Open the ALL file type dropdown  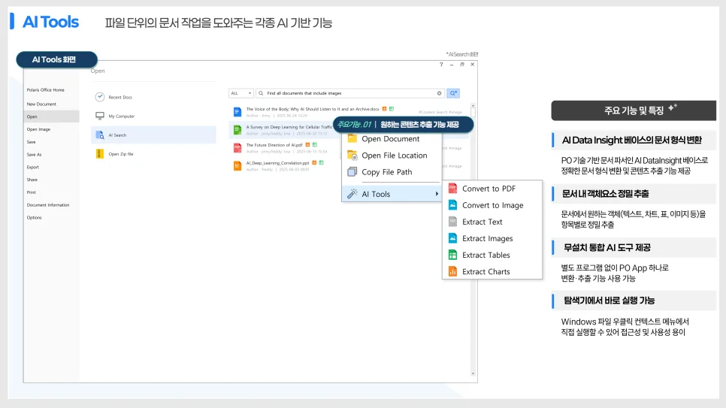pyautogui.click(x=240, y=93)
